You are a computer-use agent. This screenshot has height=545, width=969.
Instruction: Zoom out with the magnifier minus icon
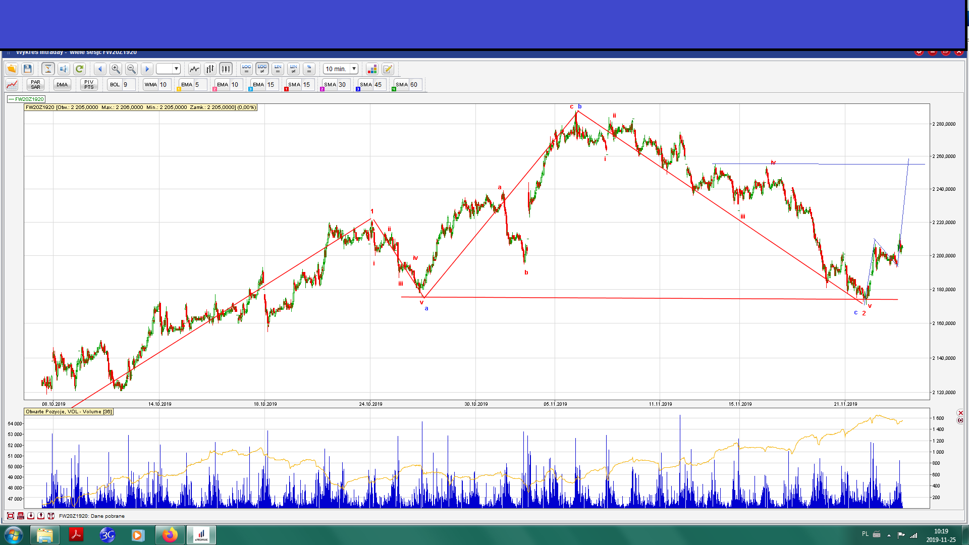click(x=131, y=69)
